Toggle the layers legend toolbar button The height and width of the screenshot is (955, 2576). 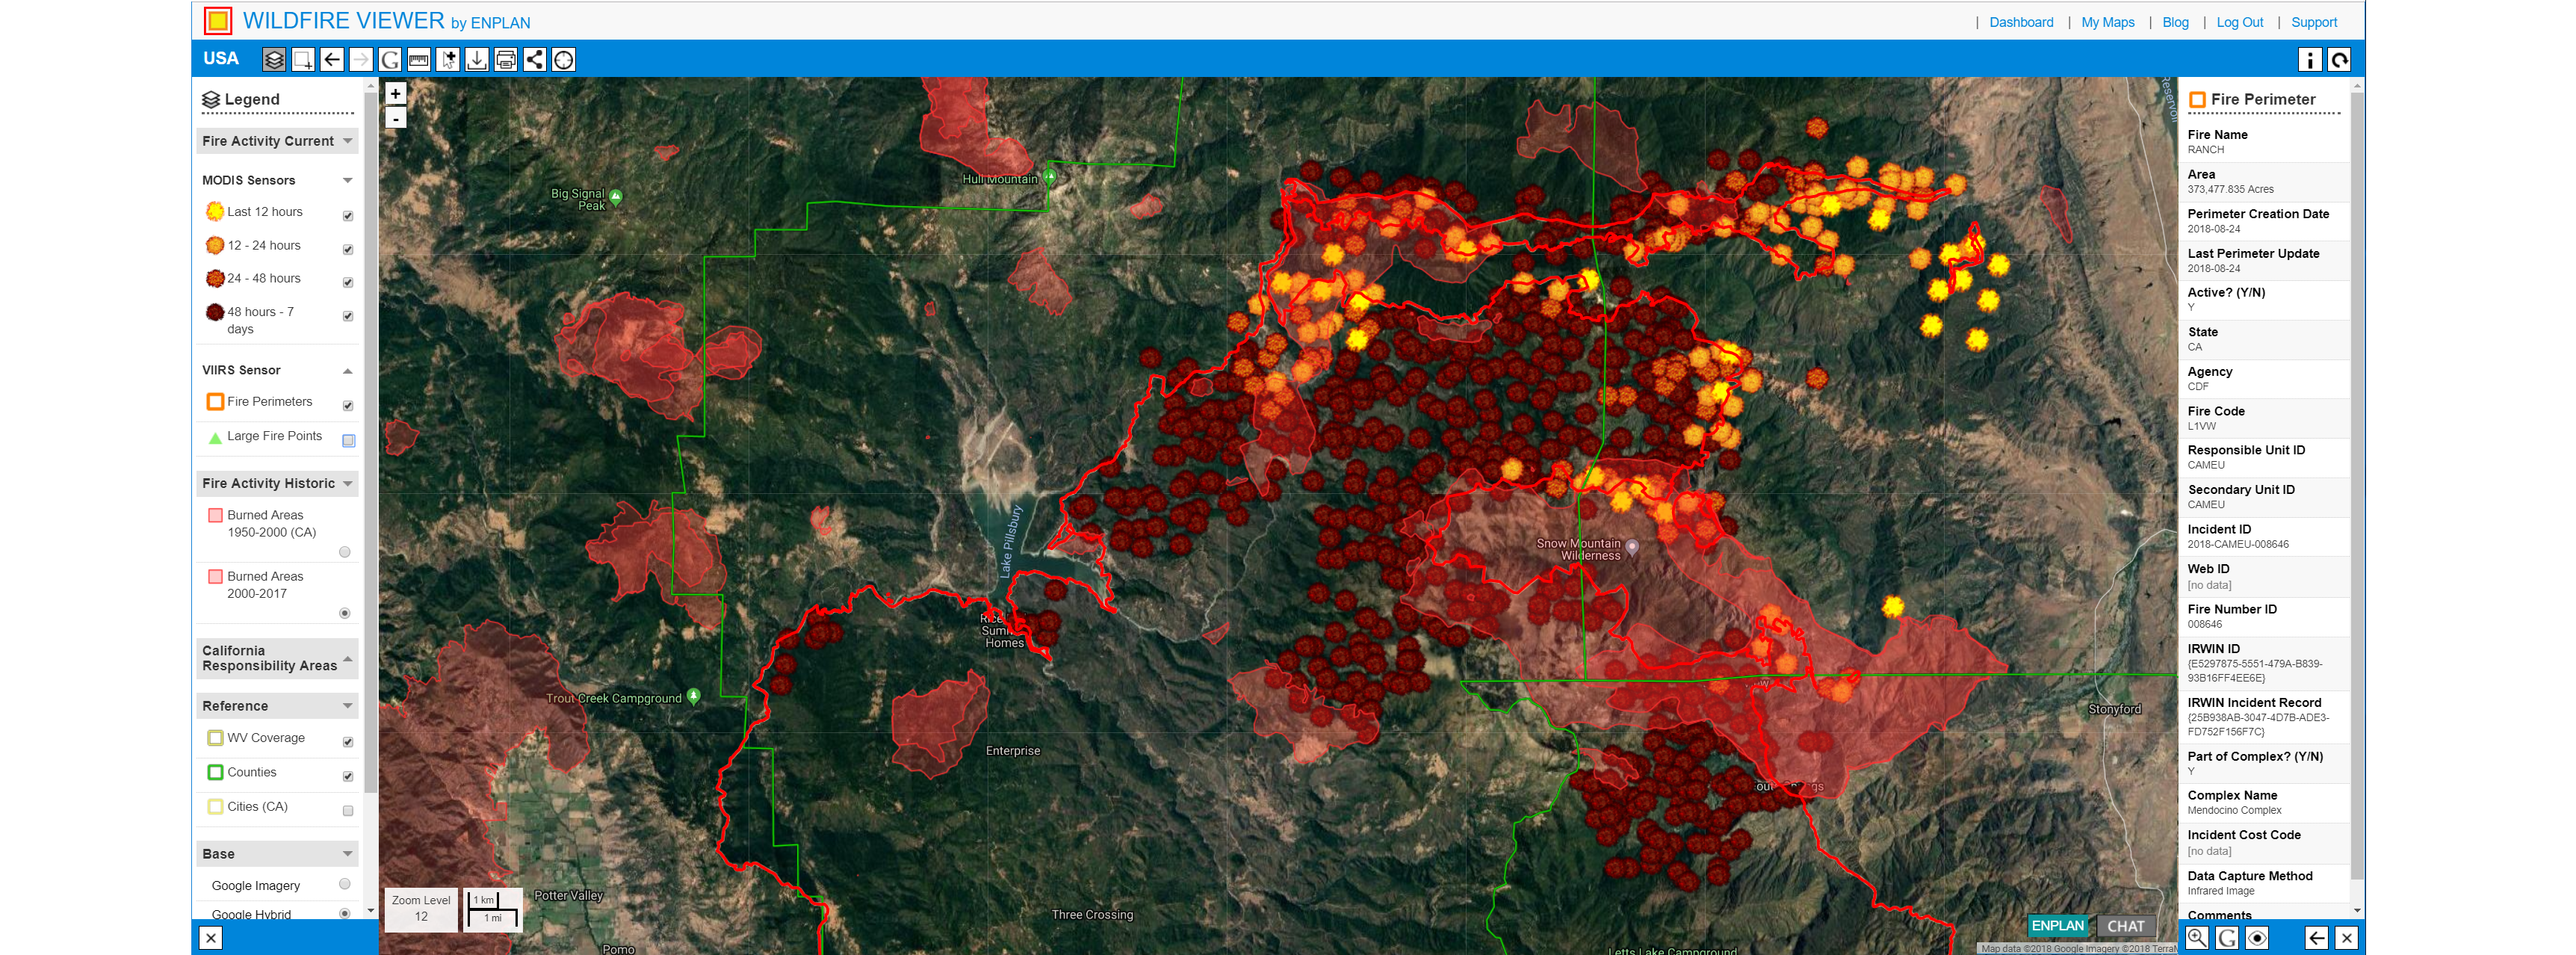point(274,60)
